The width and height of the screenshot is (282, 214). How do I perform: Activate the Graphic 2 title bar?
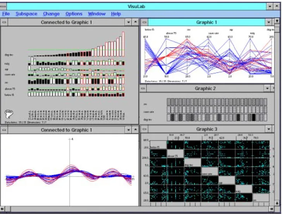click(205, 88)
